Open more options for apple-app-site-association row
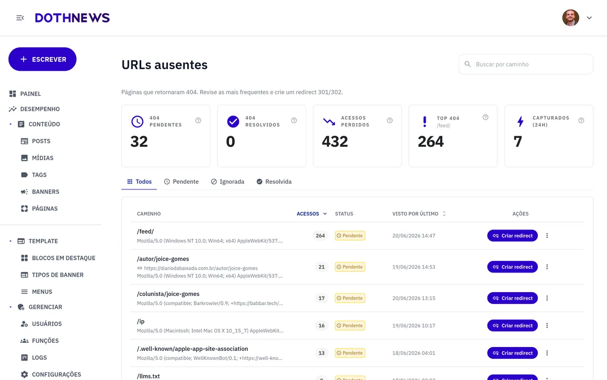 click(x=547, y=353)
